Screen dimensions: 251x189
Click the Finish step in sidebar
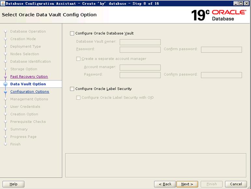(x=15, y=144)
